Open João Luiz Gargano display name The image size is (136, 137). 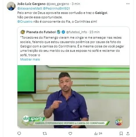[x=31, y=4]
